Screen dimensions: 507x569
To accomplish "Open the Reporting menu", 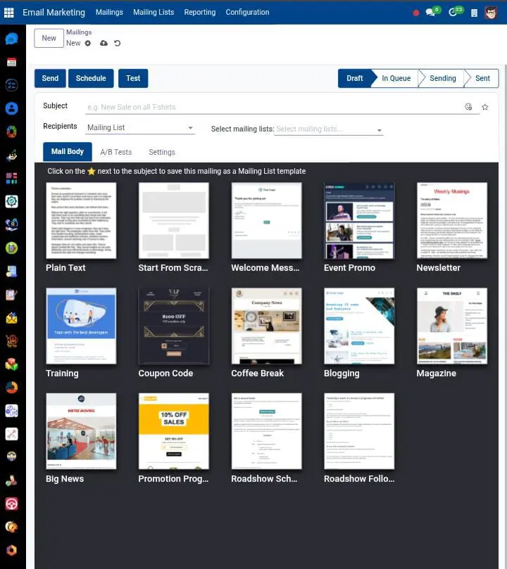I will coord(200,13).
